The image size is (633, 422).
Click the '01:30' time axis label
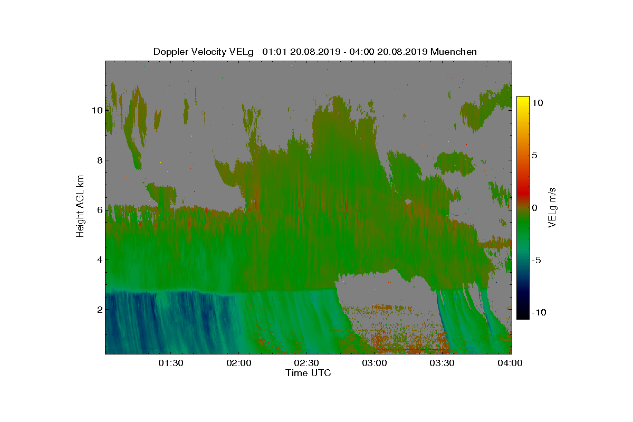tap(171, 363)
